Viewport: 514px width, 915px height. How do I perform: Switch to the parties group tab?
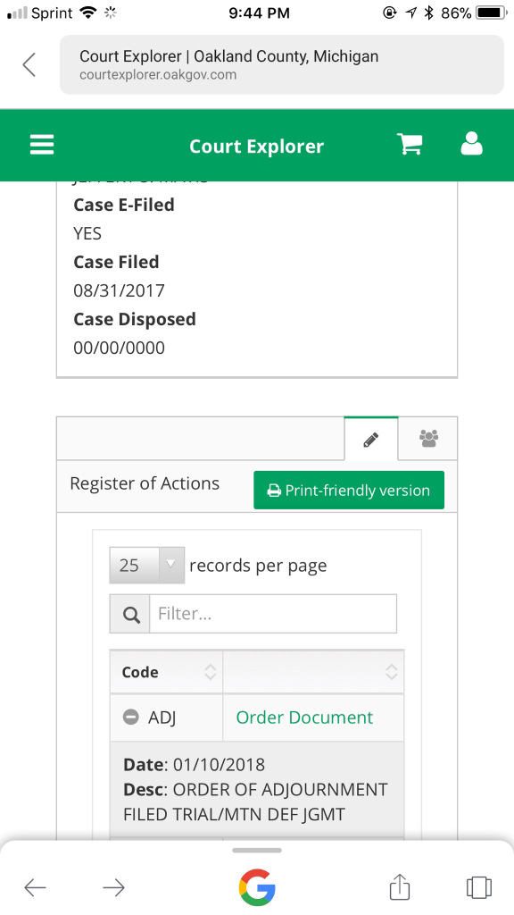pos(428,439)
